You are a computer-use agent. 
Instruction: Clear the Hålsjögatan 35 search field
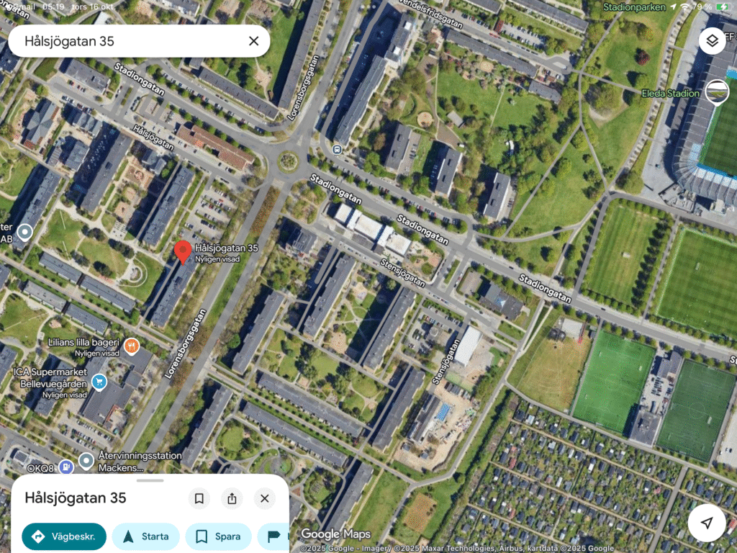pyautogui.click(x=254, y=41)
